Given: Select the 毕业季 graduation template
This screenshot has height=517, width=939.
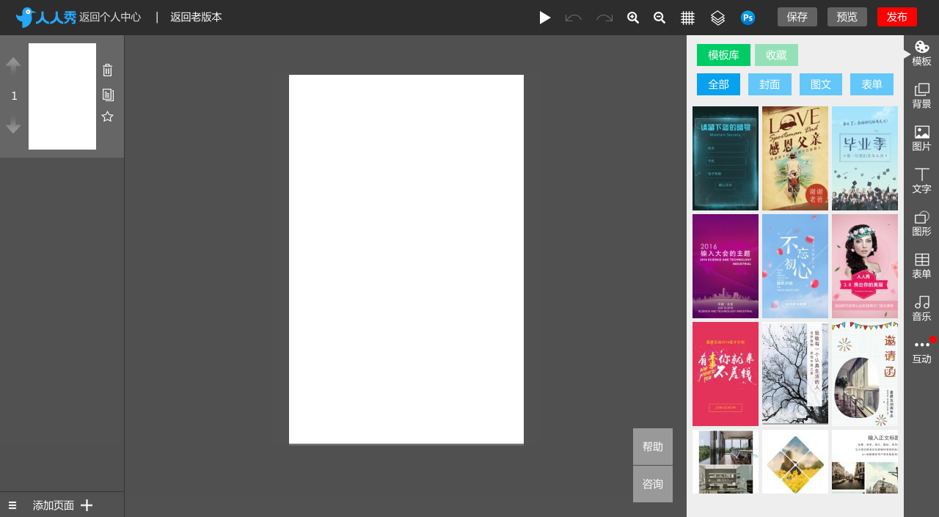Looking at the screenshot, I should (865, 158).
